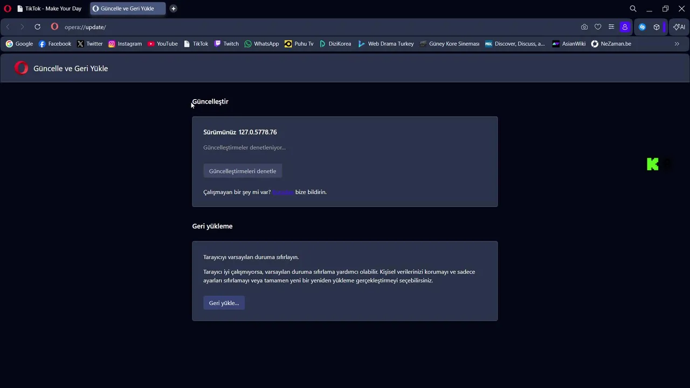
Task: Open the TikTok bookmark
Action: (196, 44)
